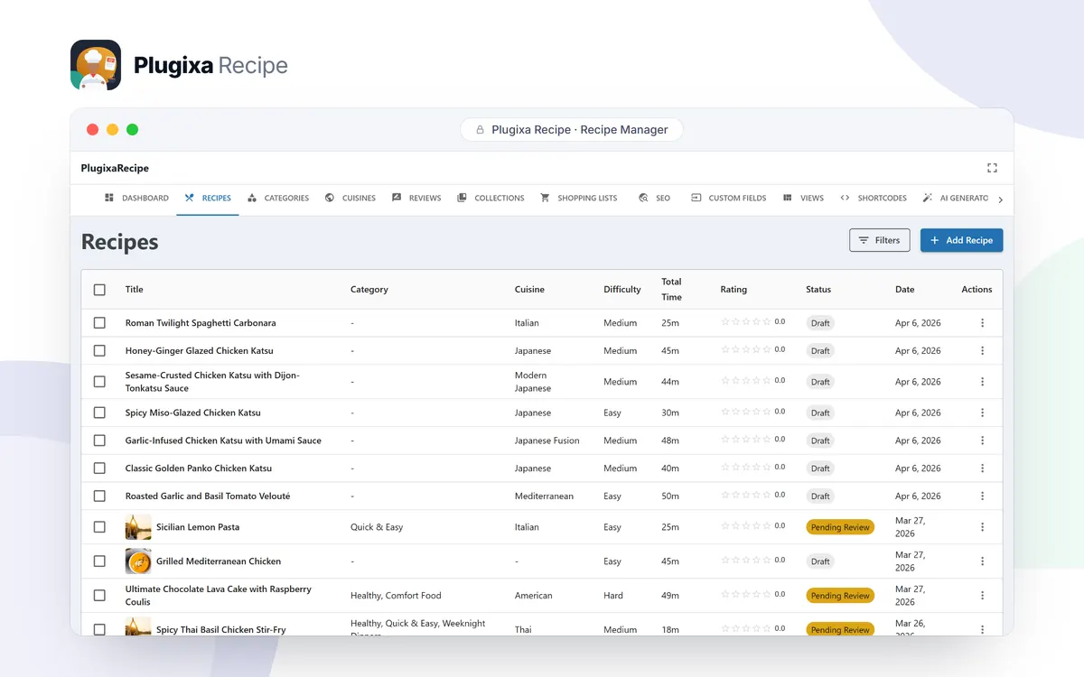Image resolution: width=1084 pixels, height=677 pixels.
Task: Check the Spicy Miso-Glazed Chicken Katsu row
Action: 99,413
